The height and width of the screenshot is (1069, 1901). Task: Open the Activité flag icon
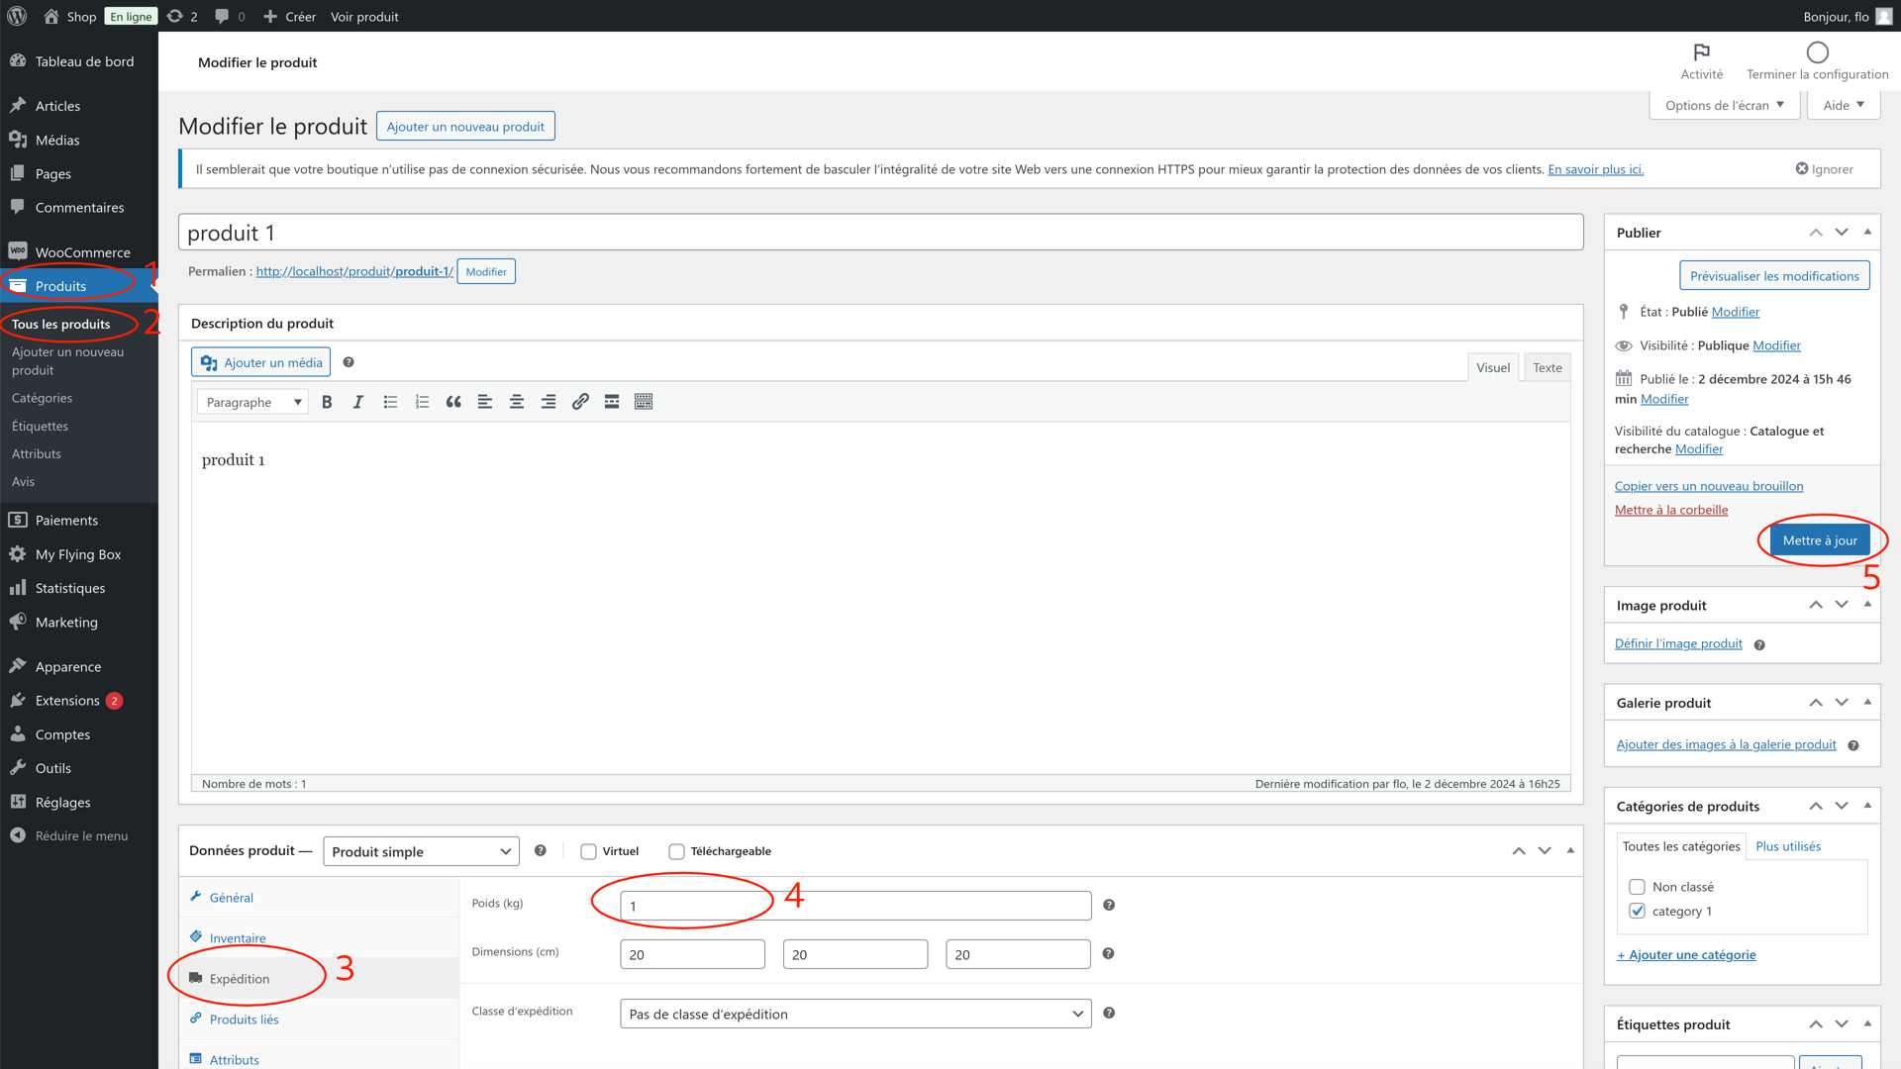point(1701,52)
